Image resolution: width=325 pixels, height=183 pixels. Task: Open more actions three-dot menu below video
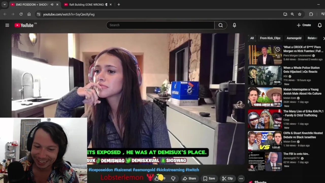(241, 178)
